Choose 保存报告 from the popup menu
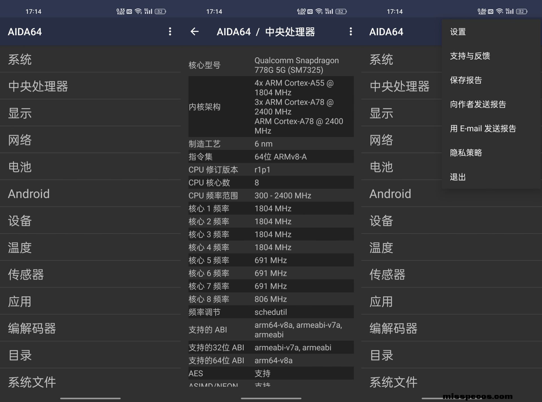542x402 pixels. (x=491, y=80)
